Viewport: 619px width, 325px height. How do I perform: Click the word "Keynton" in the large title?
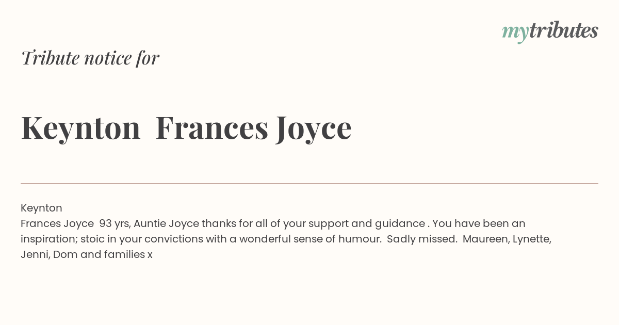click(x=80, y=128)
